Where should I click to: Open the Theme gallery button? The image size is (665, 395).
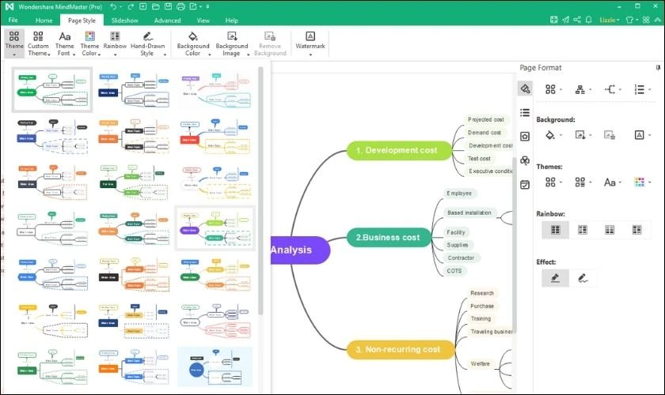(14, 43)
